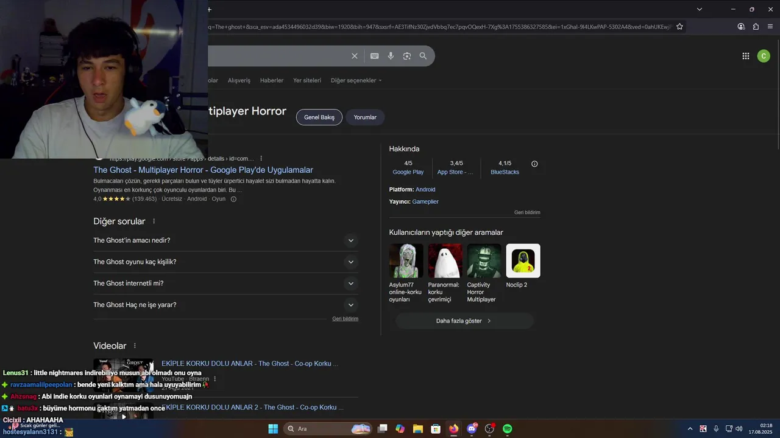Open the Google apps grid
Viewport: 780px width, 438px height.
(746, 56)
